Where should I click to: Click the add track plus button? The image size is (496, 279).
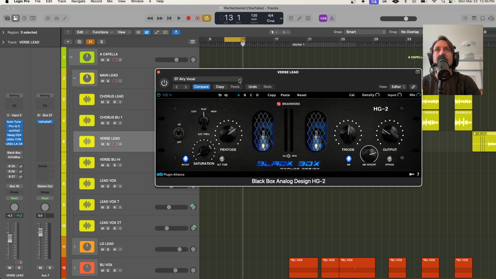click(68, 42)
